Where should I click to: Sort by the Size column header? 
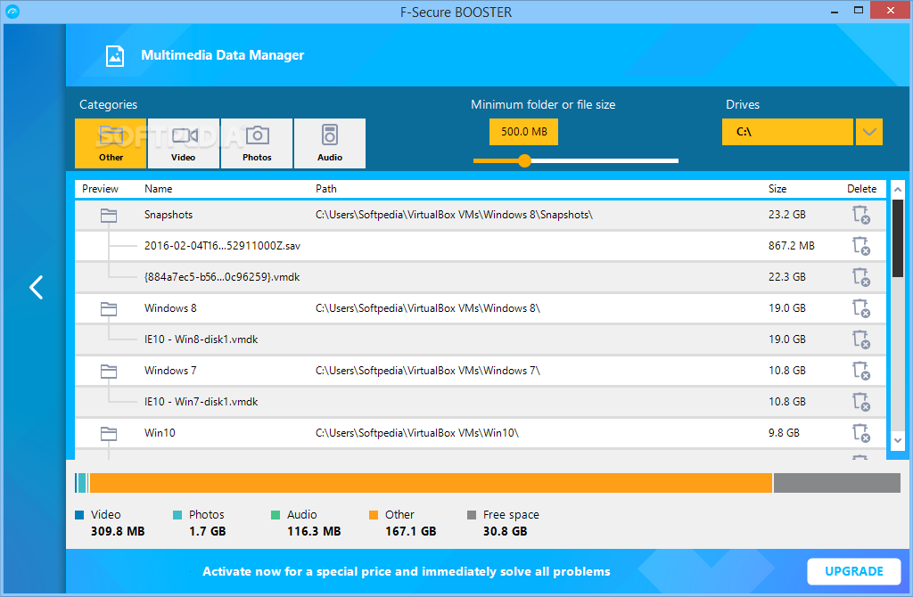tap(777, 189)
